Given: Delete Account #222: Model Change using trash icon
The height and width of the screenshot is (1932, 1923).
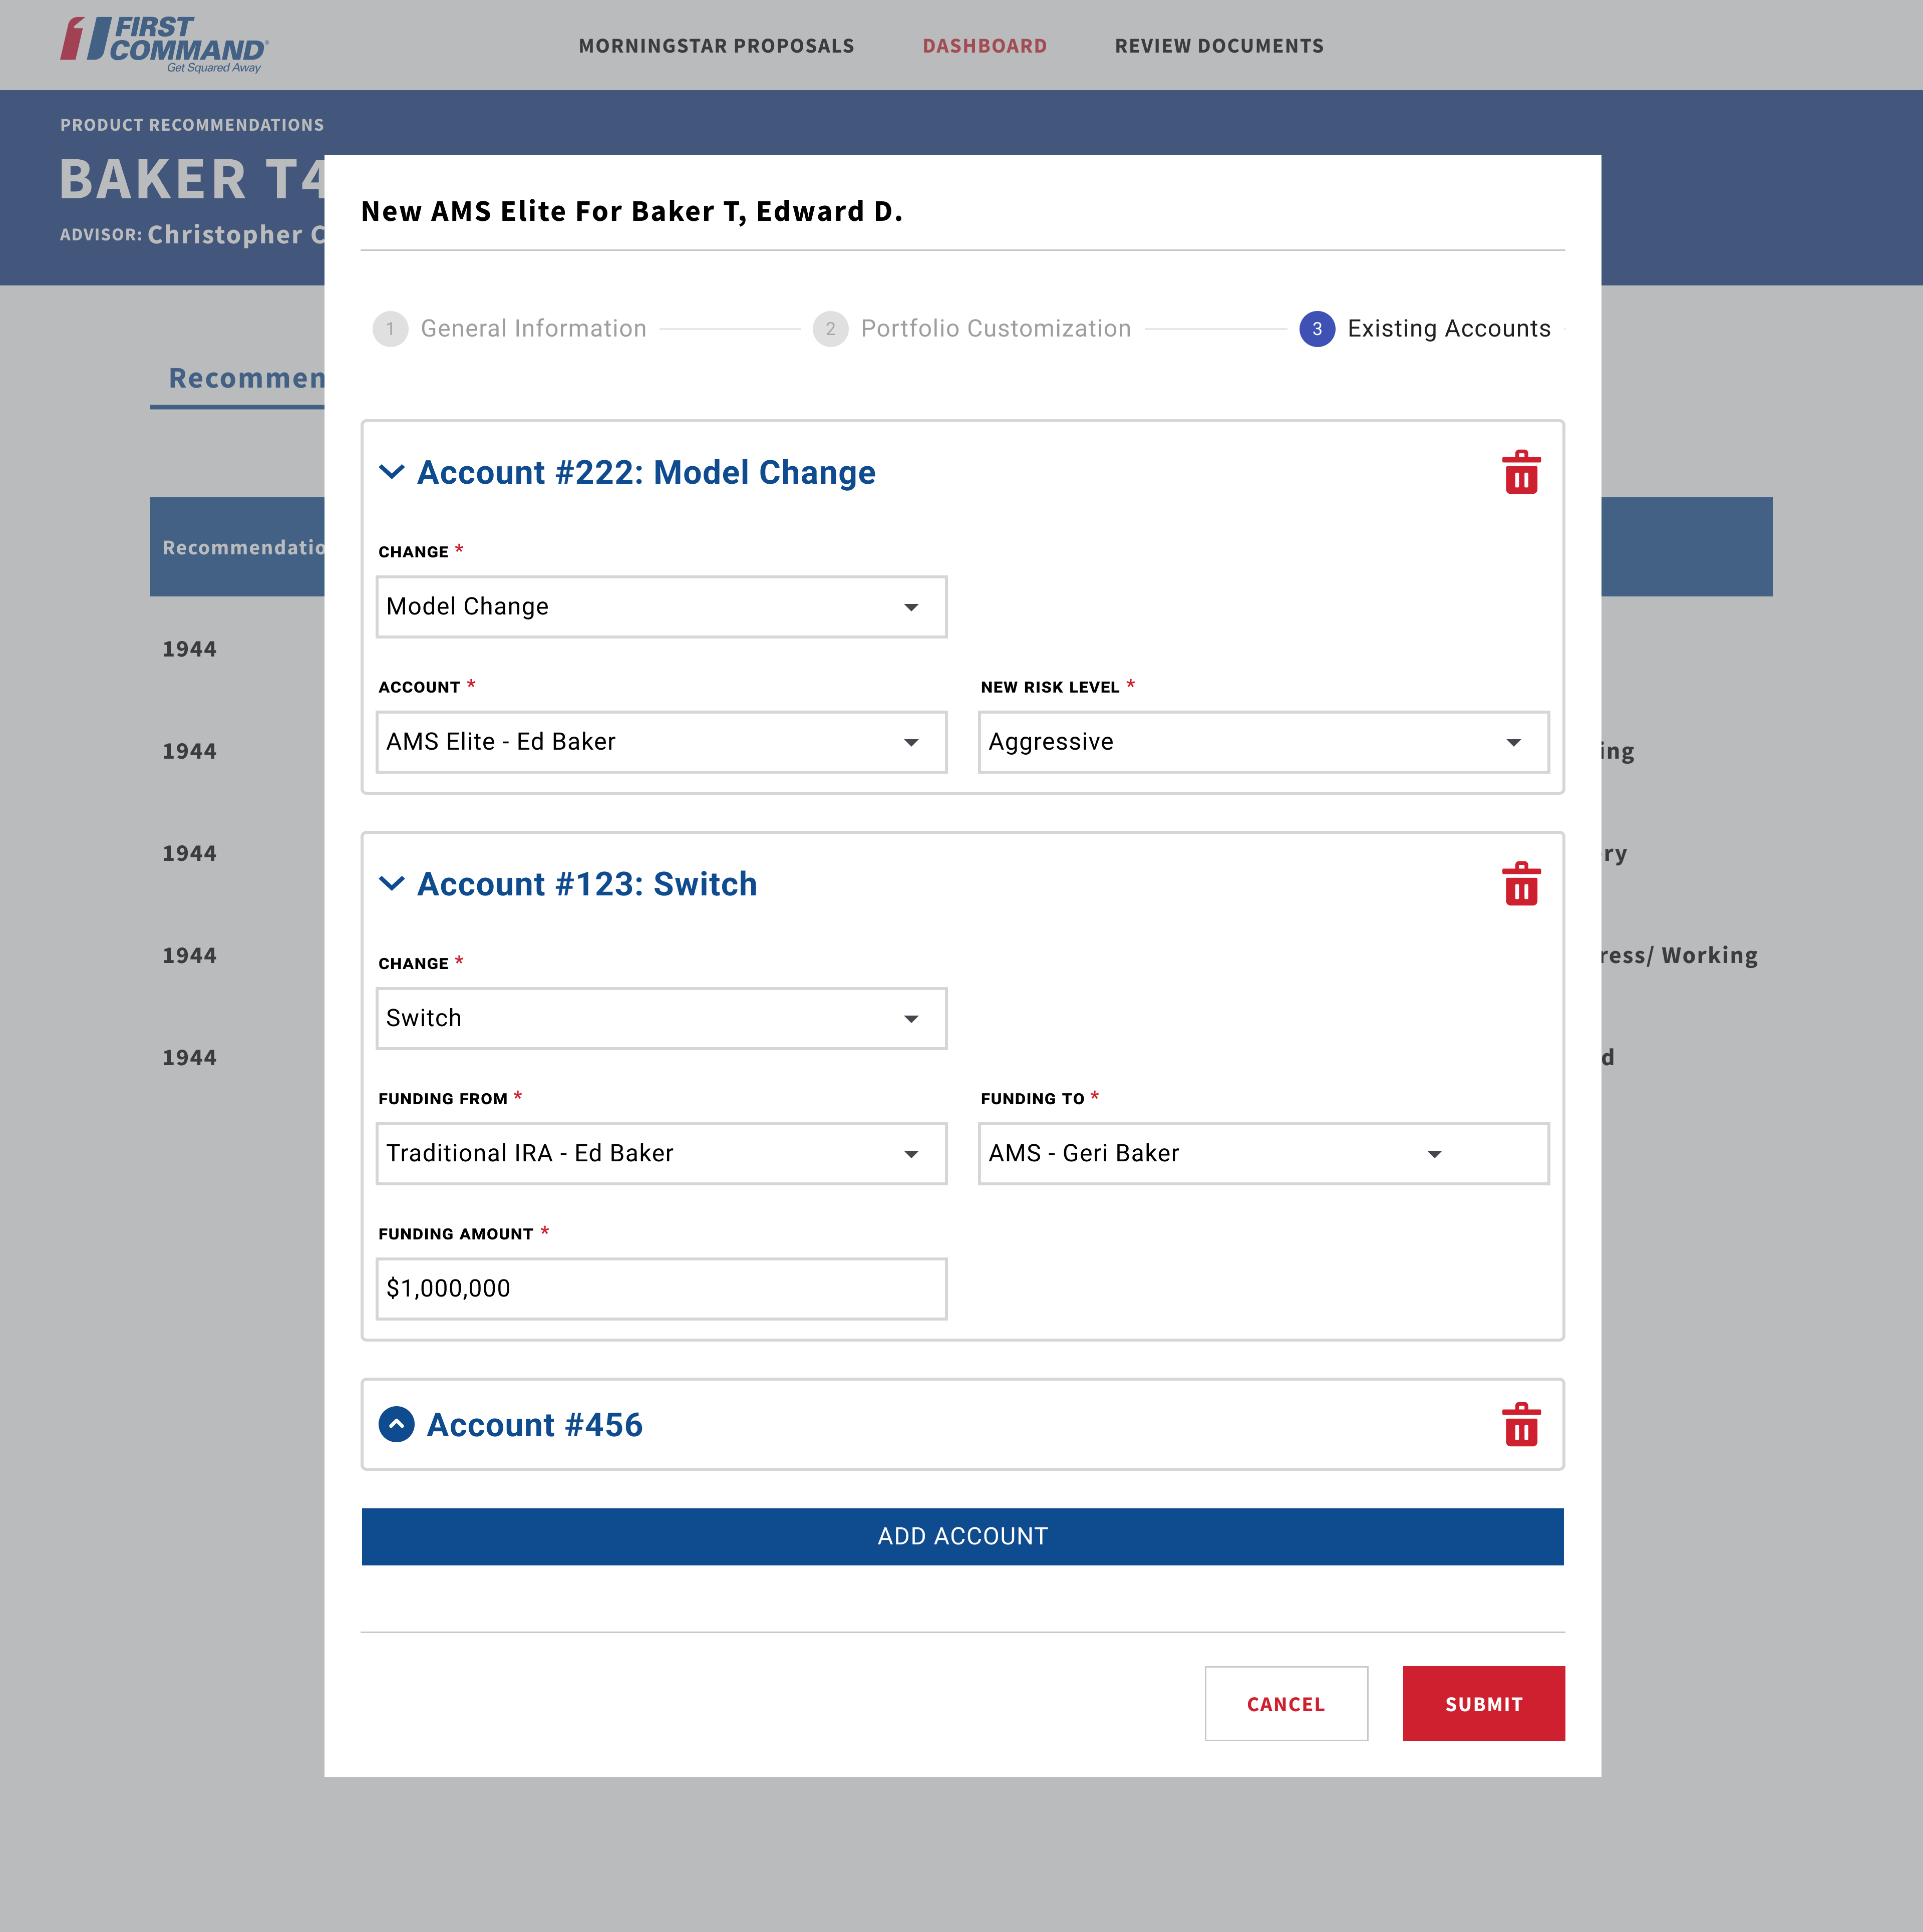Looking at the screenshot, I should pos(1521,474).
